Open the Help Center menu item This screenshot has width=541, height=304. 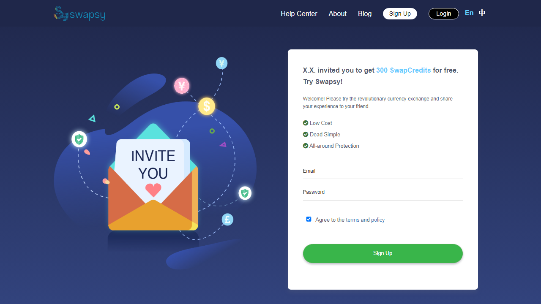point(299,14)
